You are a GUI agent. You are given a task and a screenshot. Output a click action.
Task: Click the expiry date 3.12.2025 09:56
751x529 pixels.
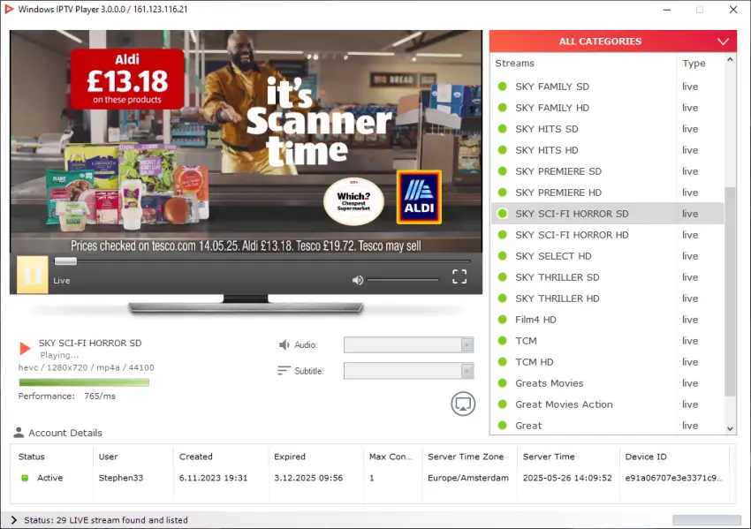[308, 478]
